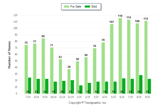Click the 7/24 Sold bar showing 25
This screenshot has width=162, height=109.
tap(30, 85)
